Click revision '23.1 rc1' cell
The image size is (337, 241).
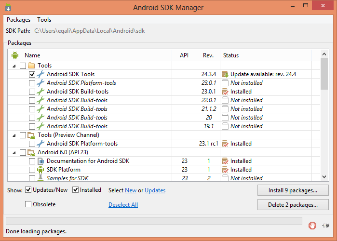click(x=208, y=144)
